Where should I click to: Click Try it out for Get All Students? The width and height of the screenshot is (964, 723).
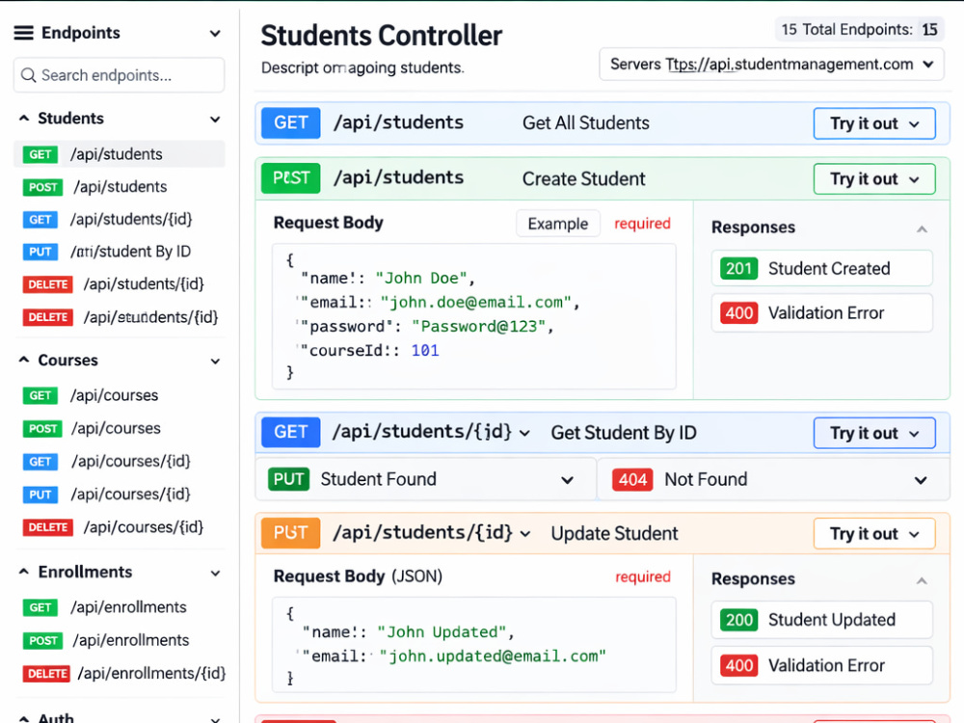tap(874, 123)
